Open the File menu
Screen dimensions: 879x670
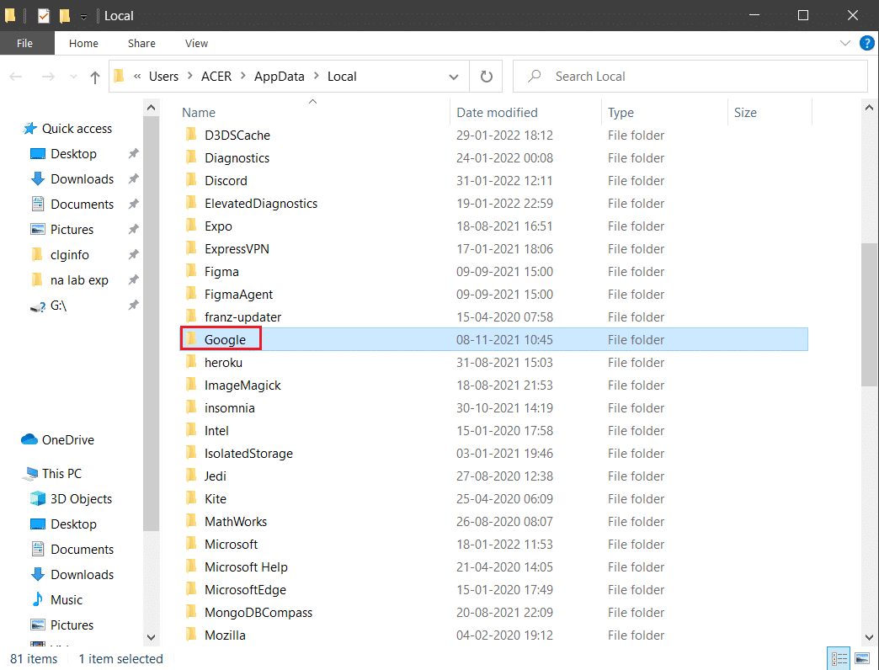pos(25,43)
